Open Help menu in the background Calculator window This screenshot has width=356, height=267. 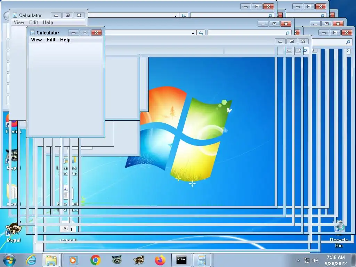coord(48,22)
